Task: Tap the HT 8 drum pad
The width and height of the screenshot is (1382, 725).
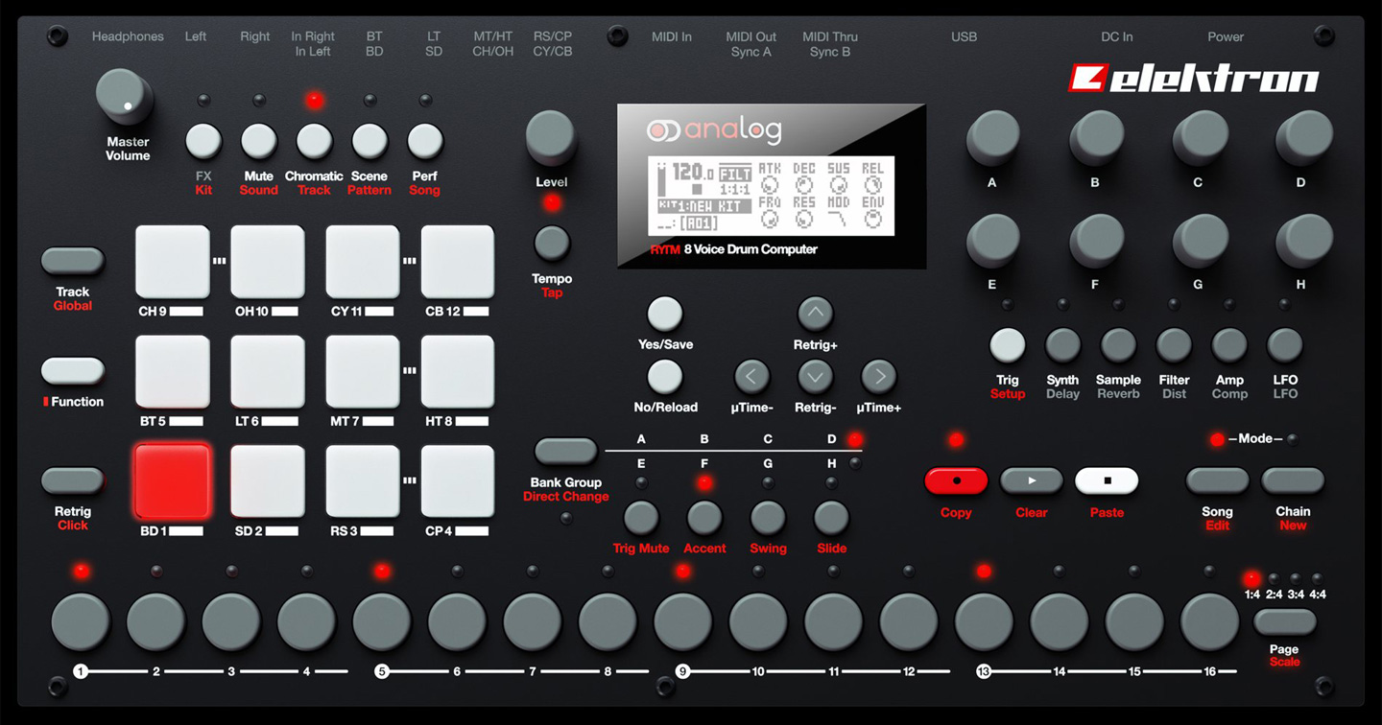Action: [x=458, y=372]
